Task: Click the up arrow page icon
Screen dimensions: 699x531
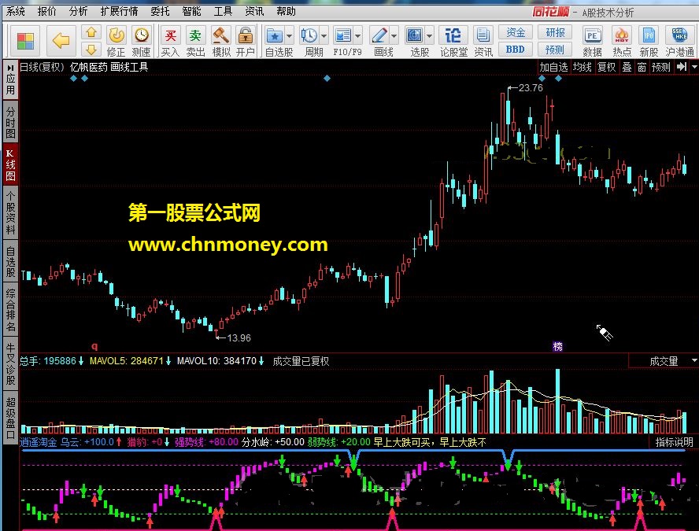Action: click(x=91, y=32)
